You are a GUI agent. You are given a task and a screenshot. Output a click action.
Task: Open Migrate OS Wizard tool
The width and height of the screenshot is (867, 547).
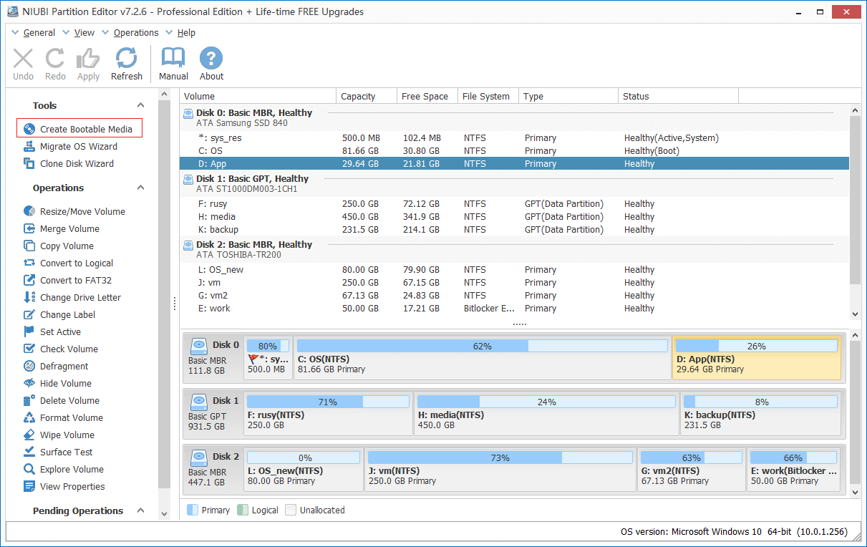coord(78,146)
